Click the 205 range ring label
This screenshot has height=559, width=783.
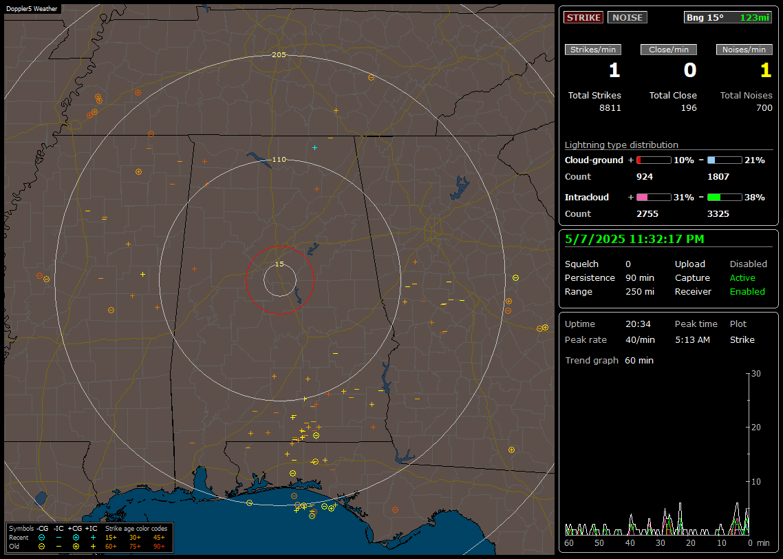(x=279, y=55)
